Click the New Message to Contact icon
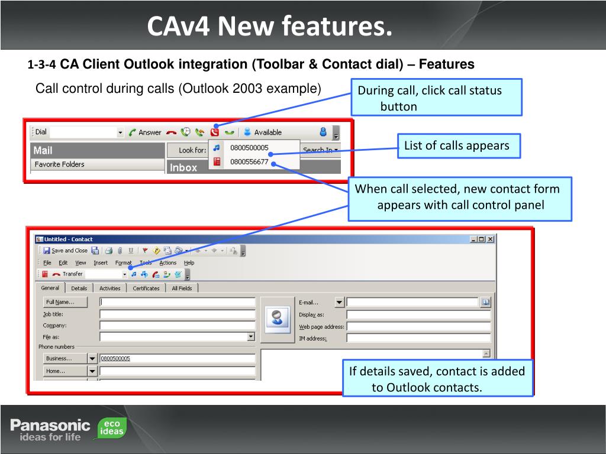The image size is (606, 454). tap(167, 251)
